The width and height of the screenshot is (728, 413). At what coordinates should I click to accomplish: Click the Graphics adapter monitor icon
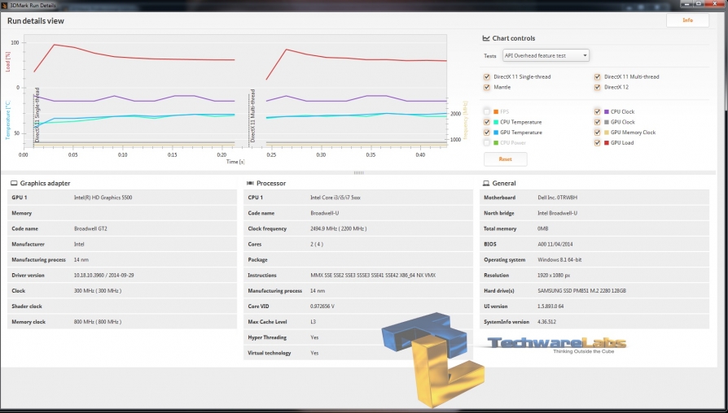pyautogui.click(x=14, y=183)
